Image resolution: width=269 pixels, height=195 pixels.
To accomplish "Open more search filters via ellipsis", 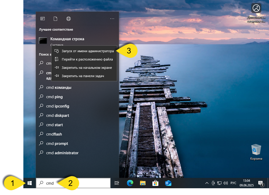I will 112,18.
